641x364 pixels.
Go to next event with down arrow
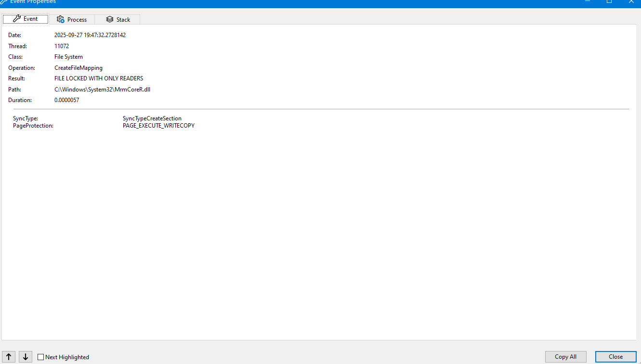point(26,357)
